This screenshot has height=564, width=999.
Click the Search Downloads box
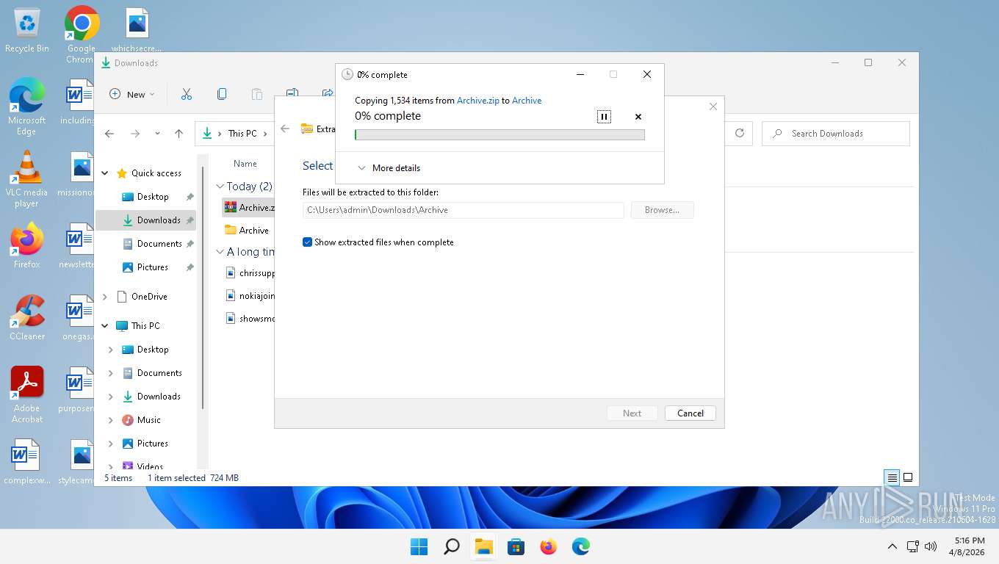pos(836,134)
